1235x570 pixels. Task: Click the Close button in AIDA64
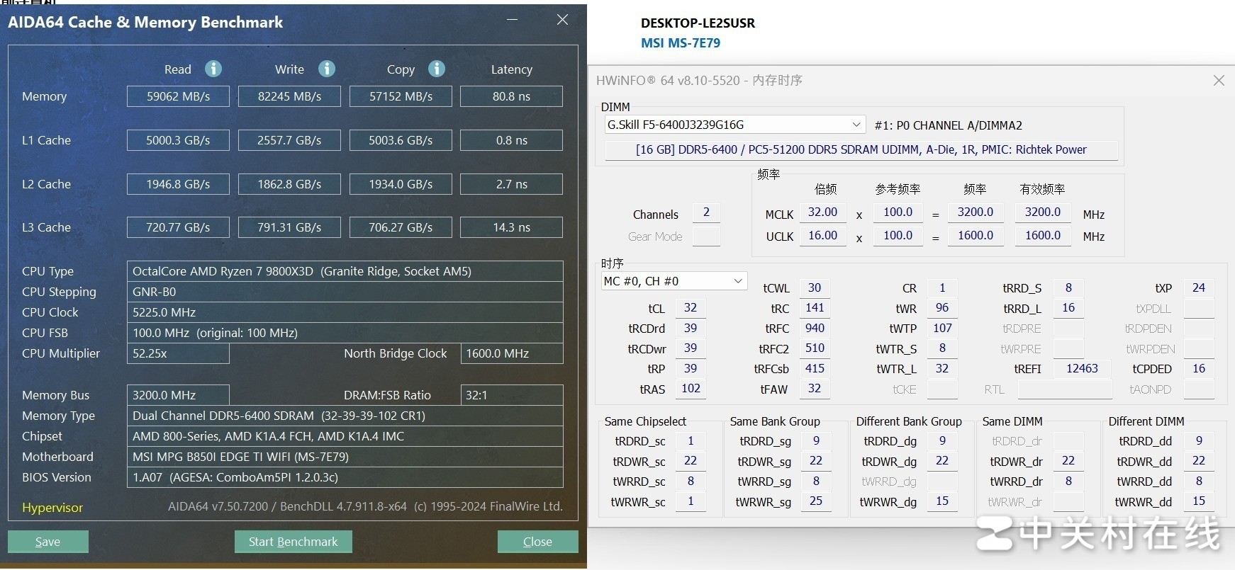click(537, 542)
